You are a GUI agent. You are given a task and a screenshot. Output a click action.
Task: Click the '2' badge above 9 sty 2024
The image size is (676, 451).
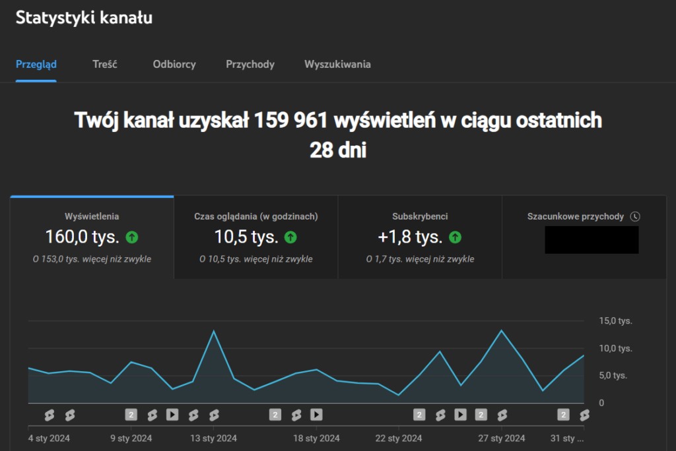click(131, 415)
